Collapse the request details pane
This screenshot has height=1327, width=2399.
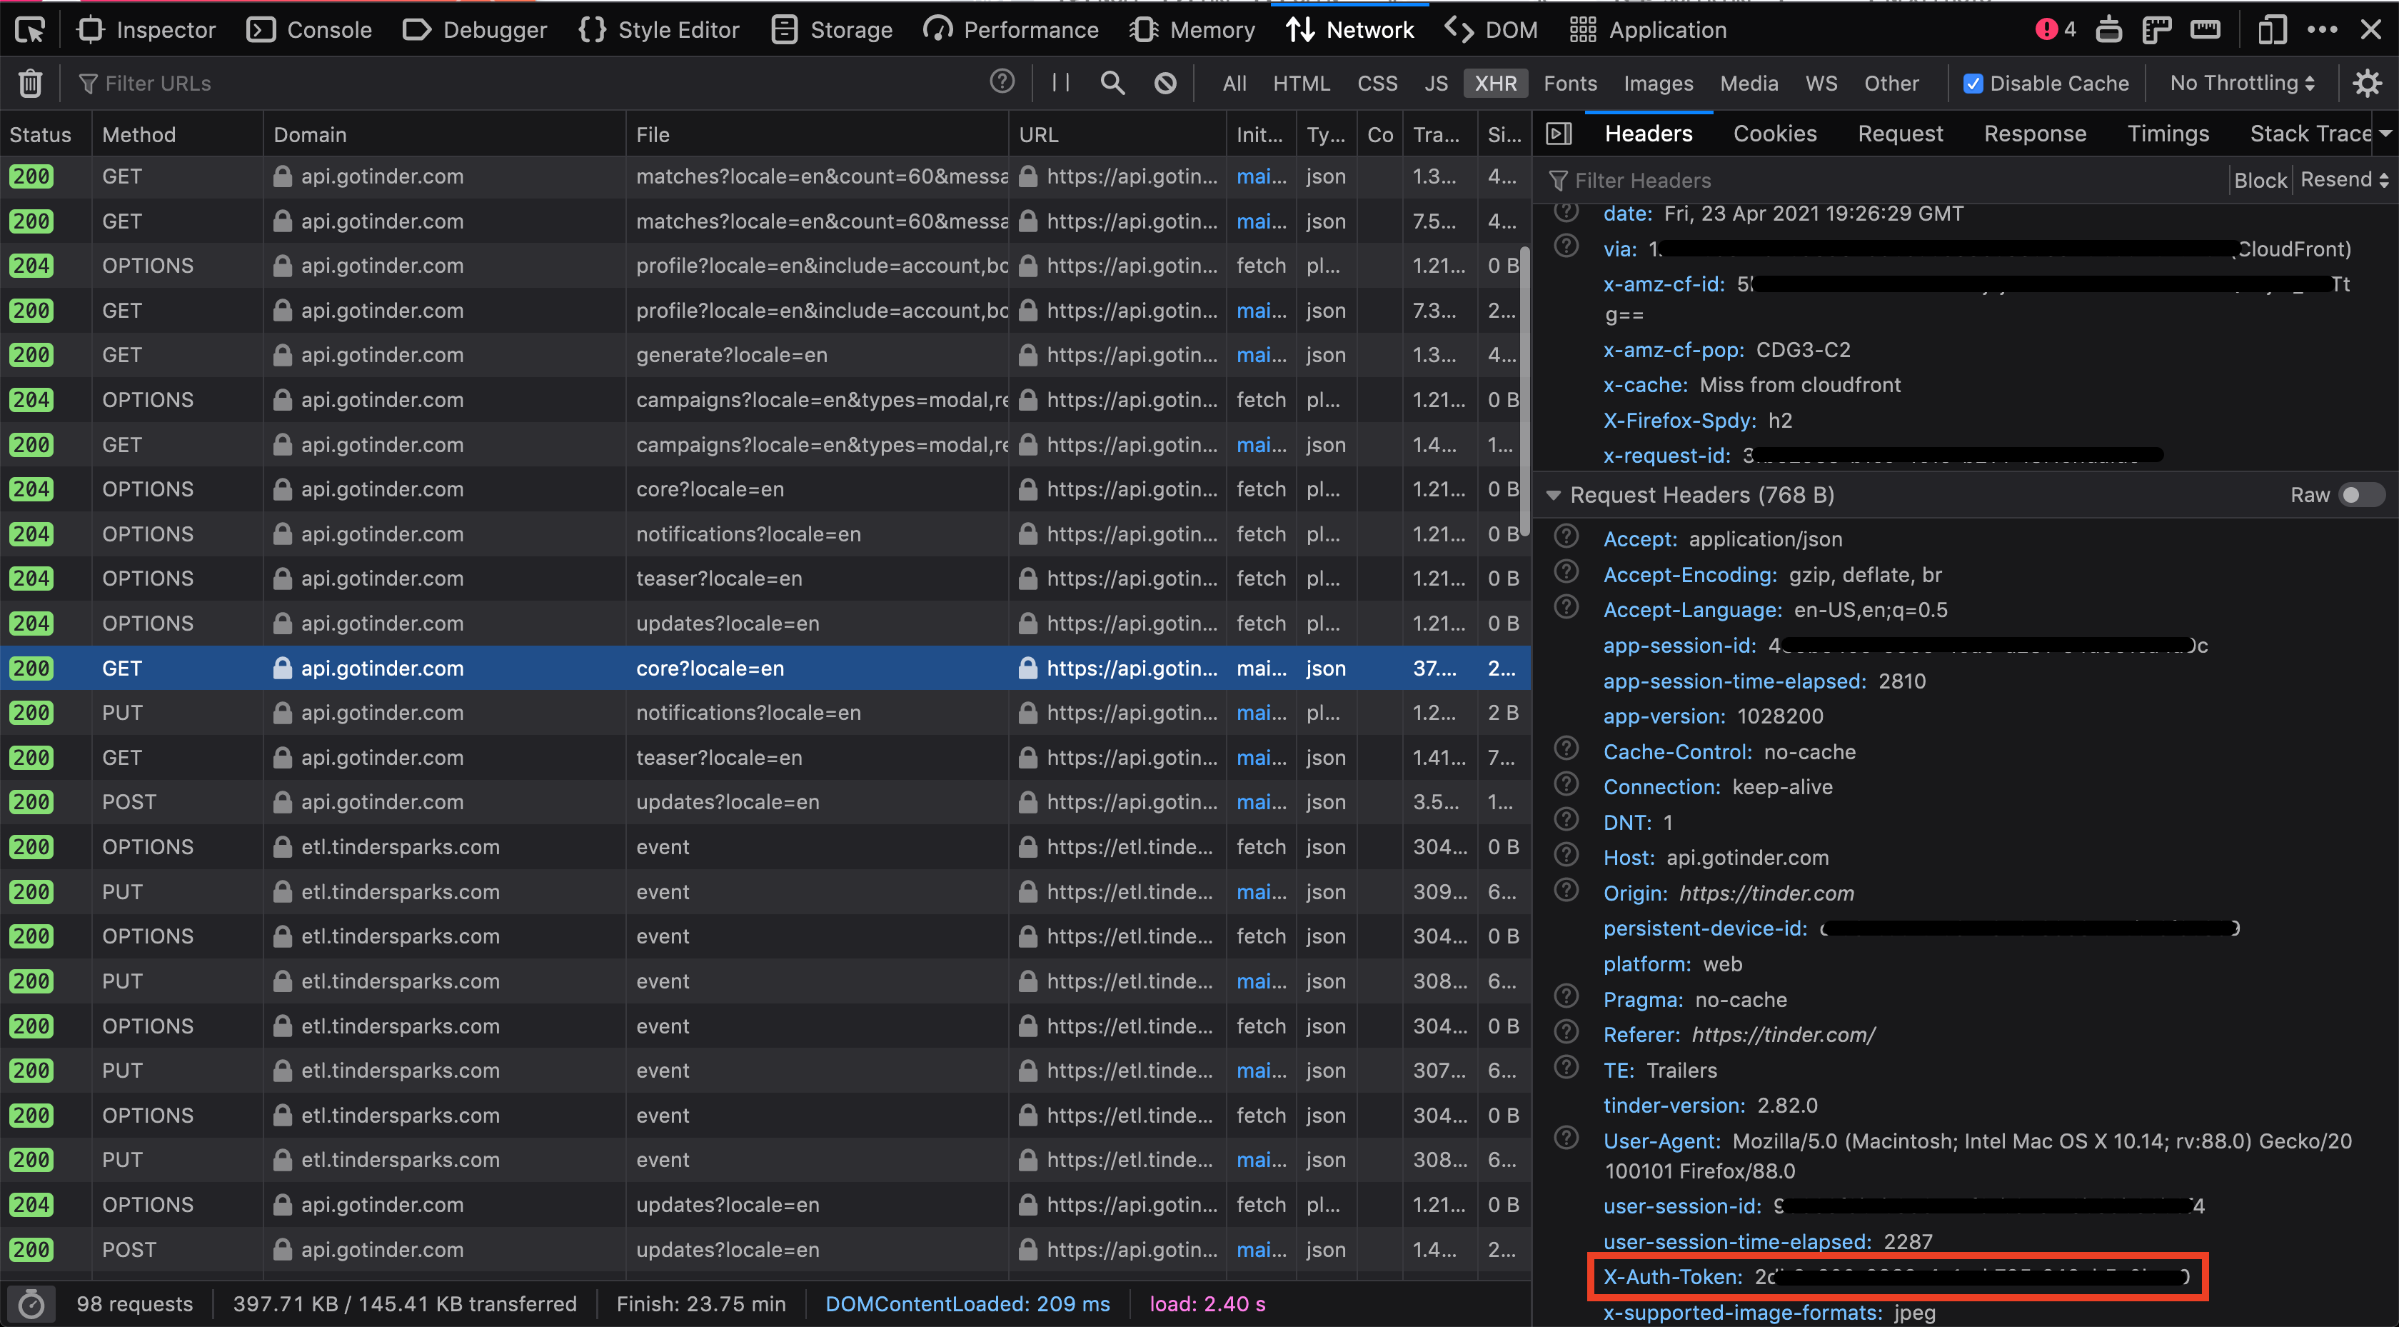point(1559,134)
